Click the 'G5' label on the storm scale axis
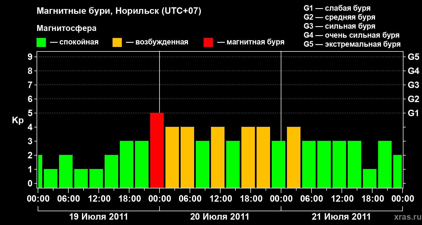422x225 pixels. coord(413,57)
